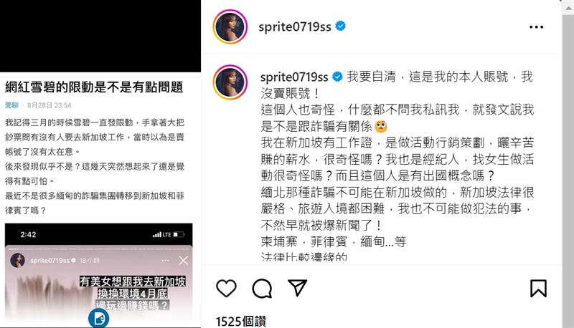View the 1525個讚 likes list
The width and height of the screenshot is (574, 328).
[x=240, y=322]
